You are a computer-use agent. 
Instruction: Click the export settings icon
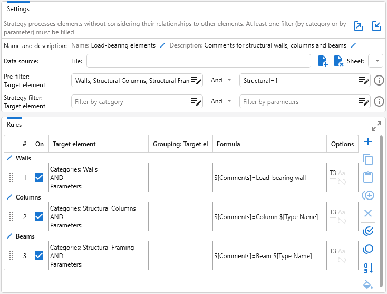tap(359, 26)
